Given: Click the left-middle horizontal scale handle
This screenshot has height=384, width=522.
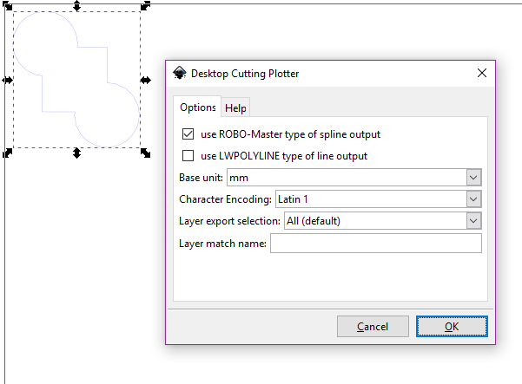Looking at the screenshot, I should [7, 80].
